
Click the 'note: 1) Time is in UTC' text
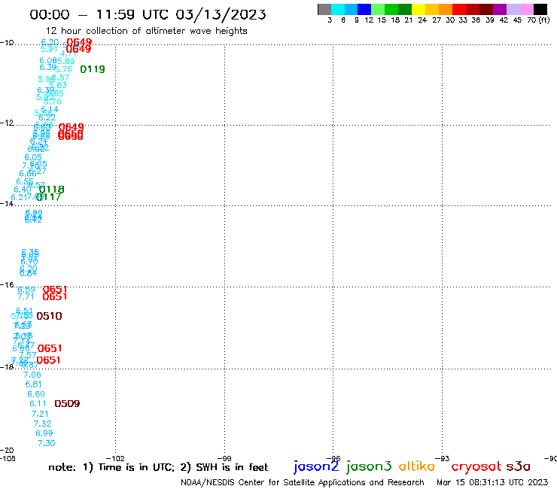tap(111, 467)
